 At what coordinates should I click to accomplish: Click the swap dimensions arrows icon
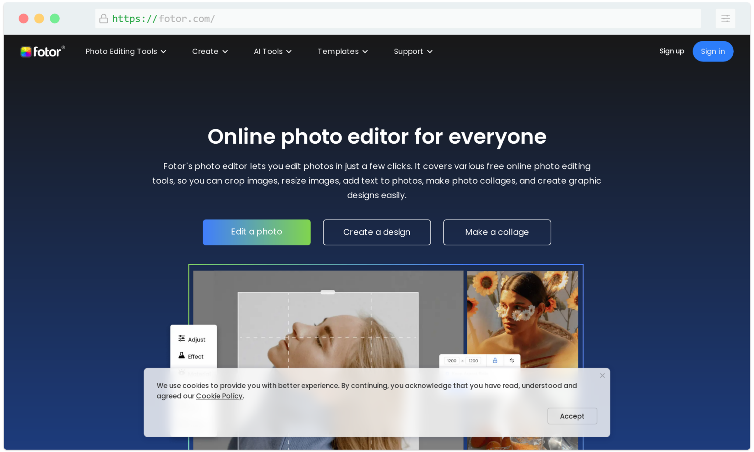coord(512,360)
